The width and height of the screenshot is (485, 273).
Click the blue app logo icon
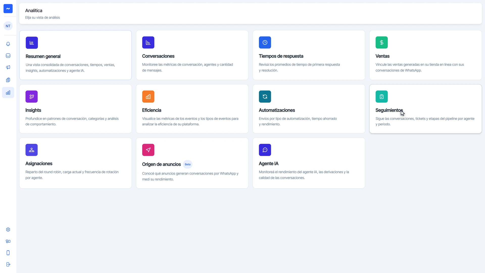8,9
